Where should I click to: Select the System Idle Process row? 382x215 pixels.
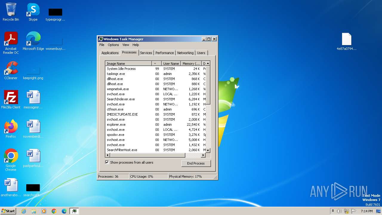(155, 69)
